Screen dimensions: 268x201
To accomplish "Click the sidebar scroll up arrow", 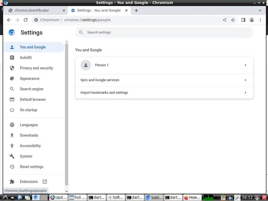I will 67,42.
